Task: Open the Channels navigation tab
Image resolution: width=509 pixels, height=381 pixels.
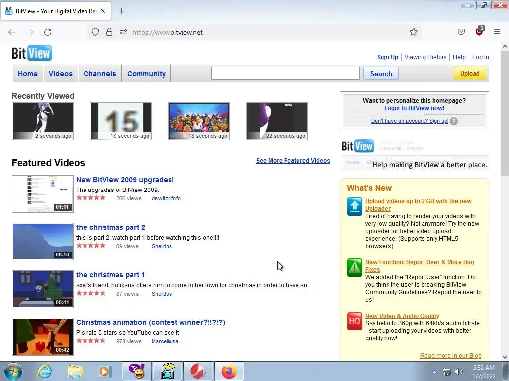Action: tap(99, 74)
